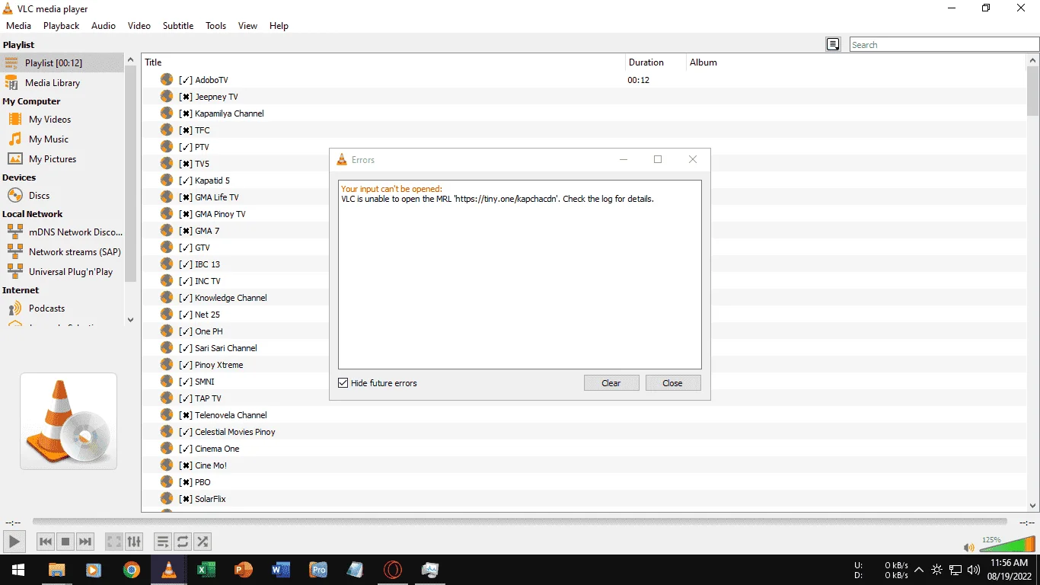Uncheck Hide future errors checkbox

click(x=343, y=383)
